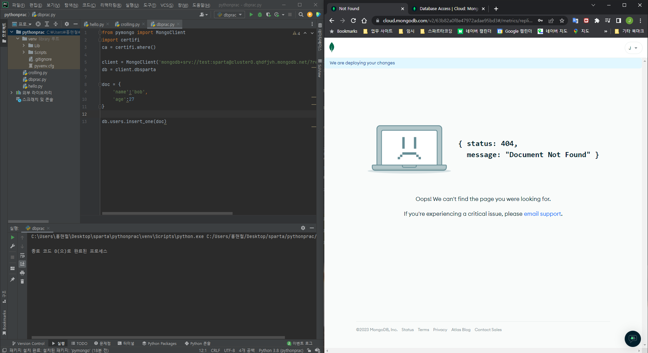Print the console output

[22, 272]
